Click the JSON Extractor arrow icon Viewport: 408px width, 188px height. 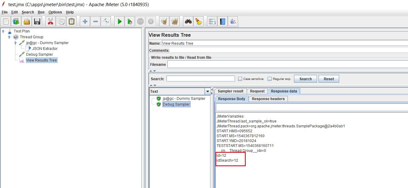pos(28,48)
